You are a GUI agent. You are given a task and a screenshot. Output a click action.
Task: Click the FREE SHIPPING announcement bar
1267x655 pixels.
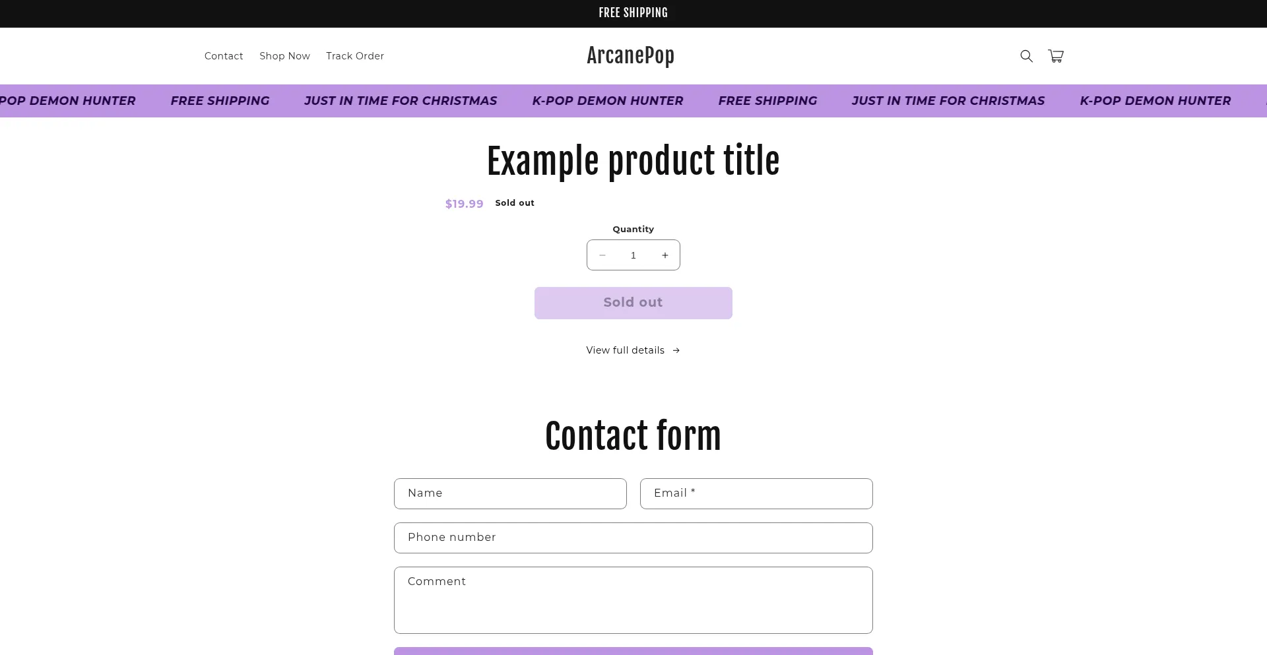tap(633, 13)
